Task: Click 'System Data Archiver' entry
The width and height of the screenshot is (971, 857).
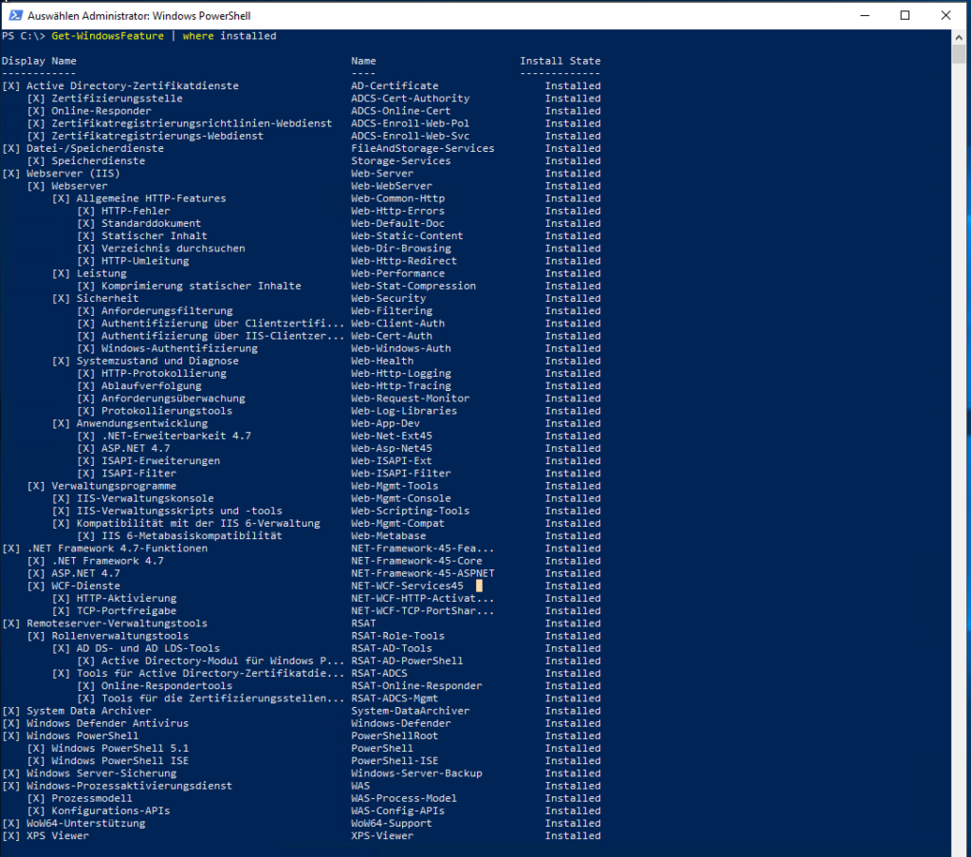Action: 88,711
